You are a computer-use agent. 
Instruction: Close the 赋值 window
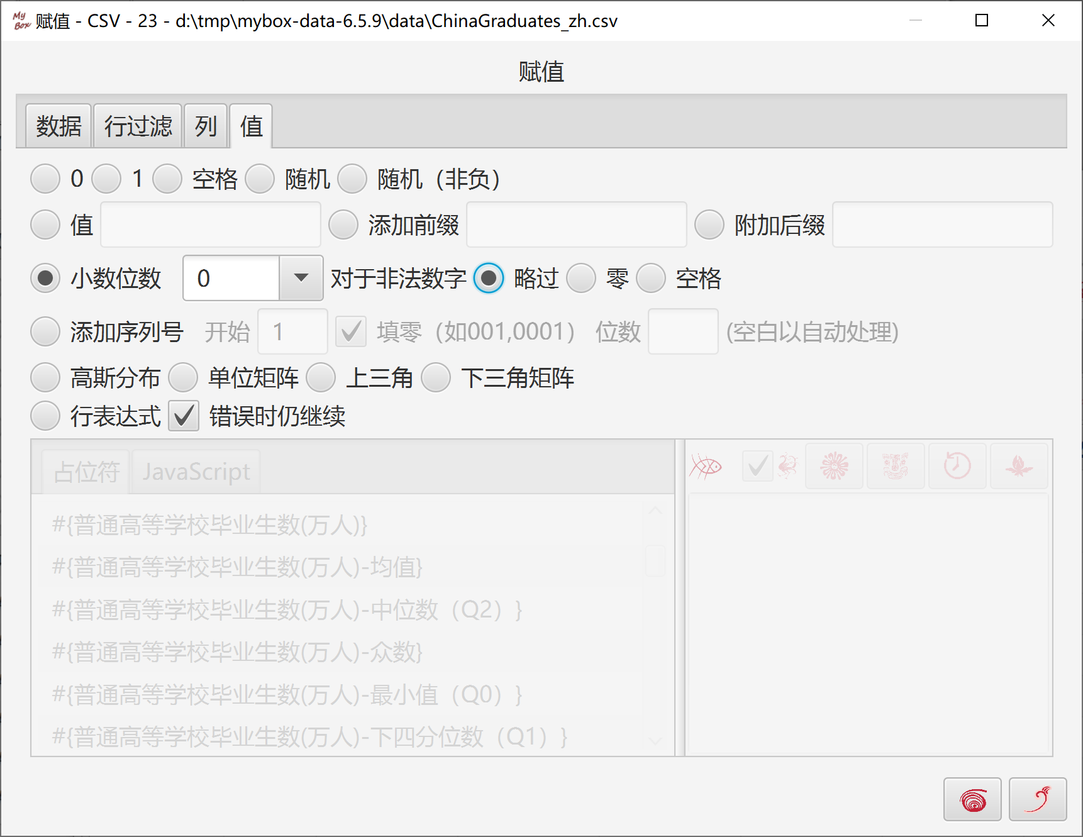coord(1048,21)
